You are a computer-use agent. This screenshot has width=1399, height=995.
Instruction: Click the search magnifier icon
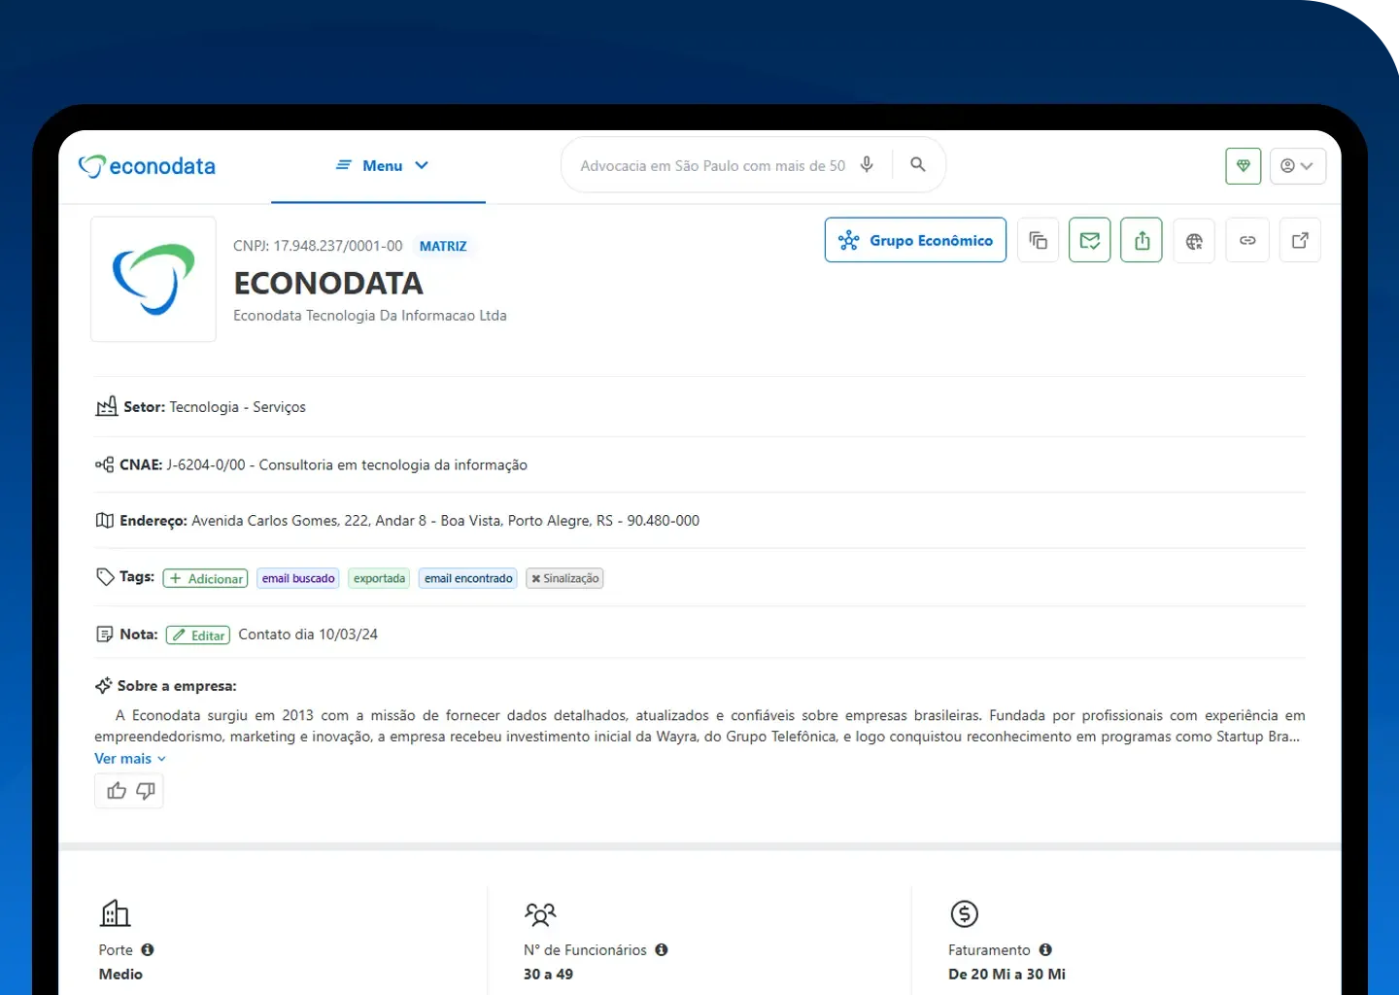pyautogui.click(x=917, y=164)
